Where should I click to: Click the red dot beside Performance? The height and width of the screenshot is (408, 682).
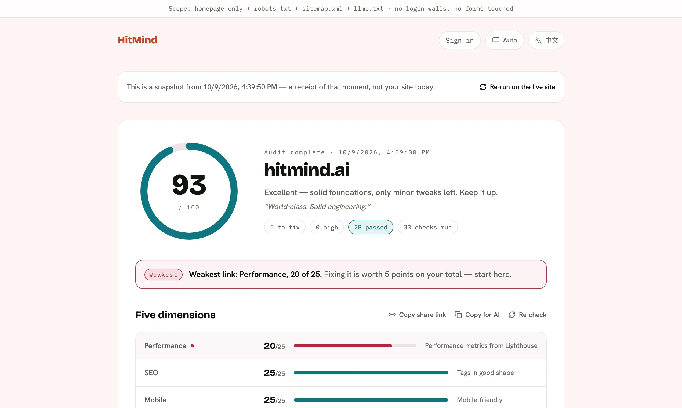coord(192,346)
